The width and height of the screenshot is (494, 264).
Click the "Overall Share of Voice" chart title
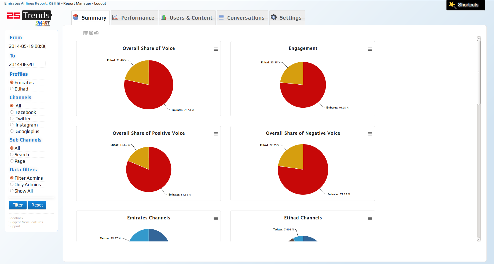149,48
